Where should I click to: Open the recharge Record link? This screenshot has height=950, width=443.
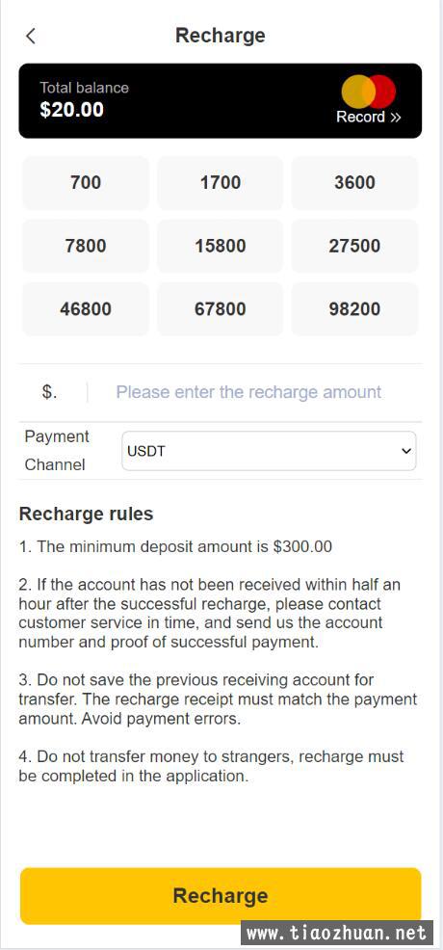point(369,117)
